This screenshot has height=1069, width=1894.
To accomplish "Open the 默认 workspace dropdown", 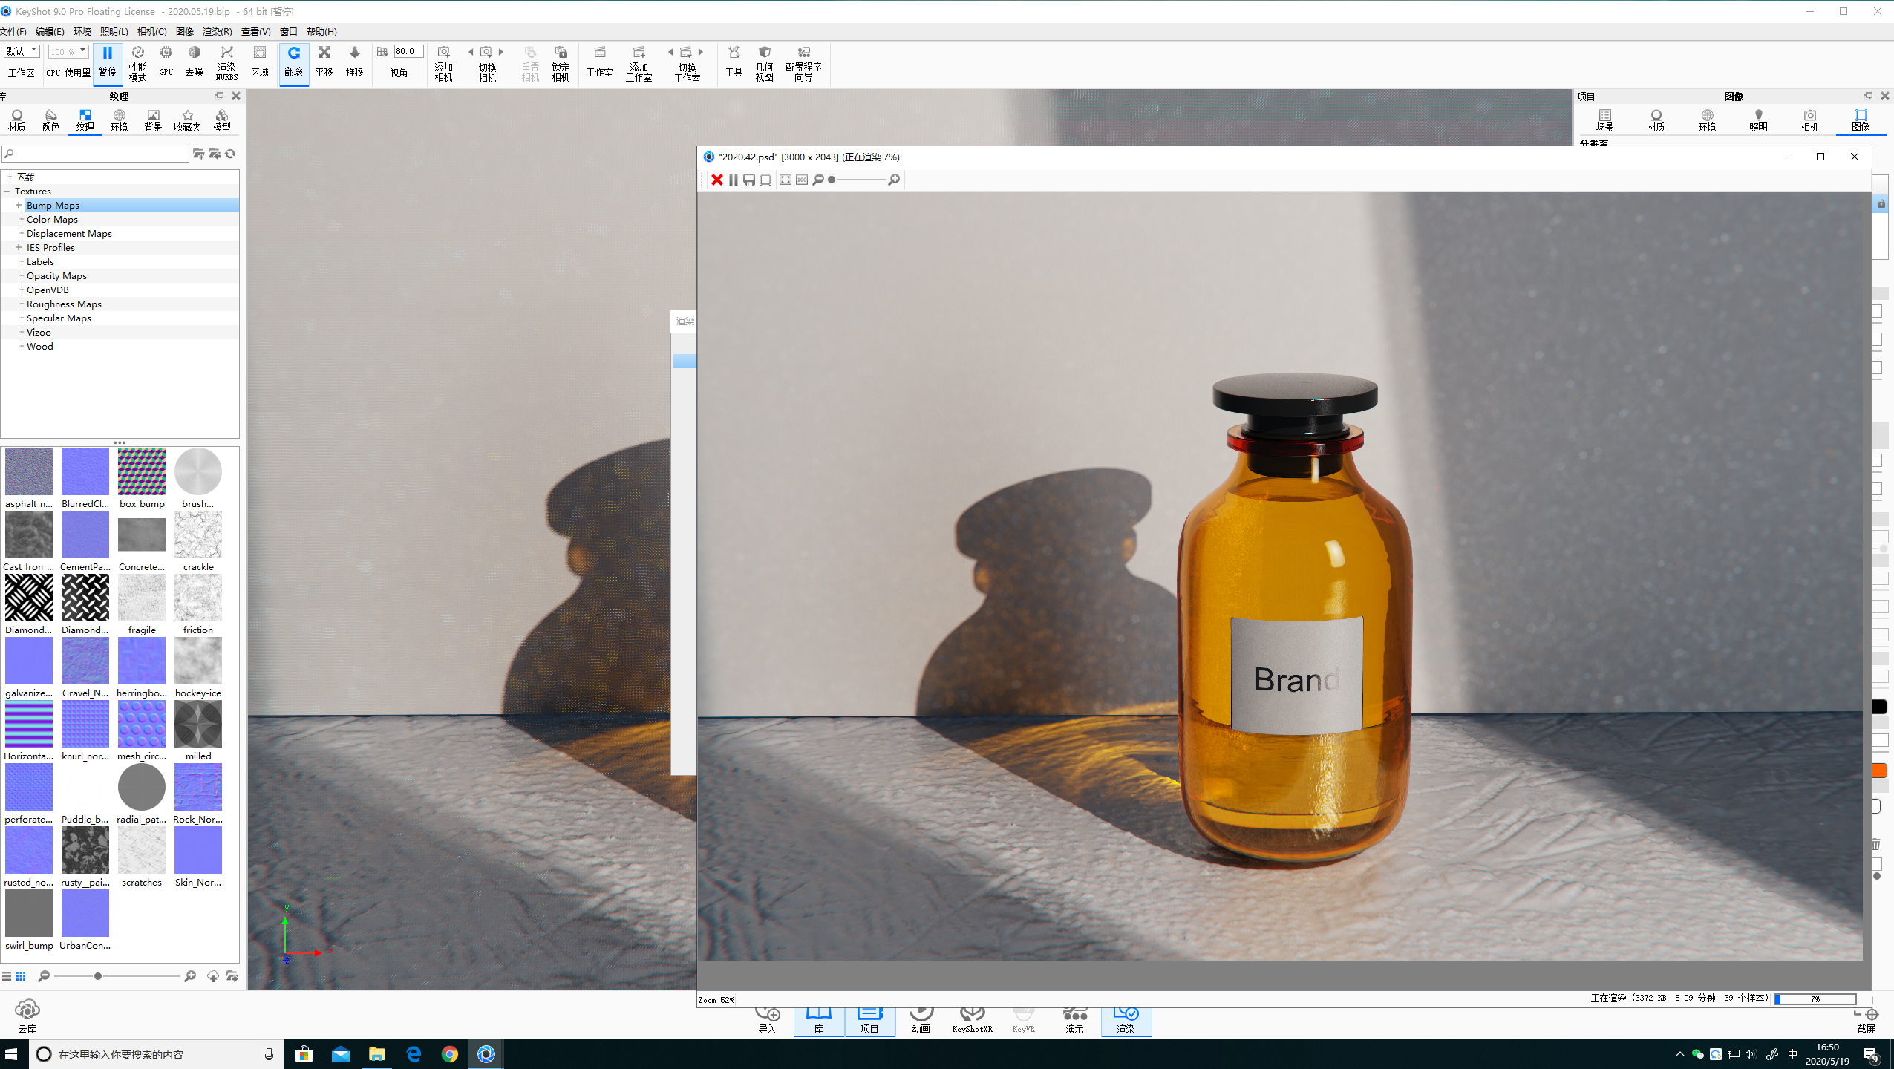I will click(21, 50).
